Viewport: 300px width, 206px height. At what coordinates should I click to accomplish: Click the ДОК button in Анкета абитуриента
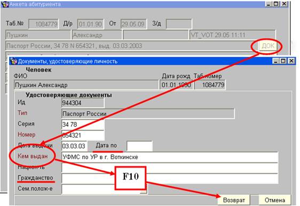click(268, 46)
